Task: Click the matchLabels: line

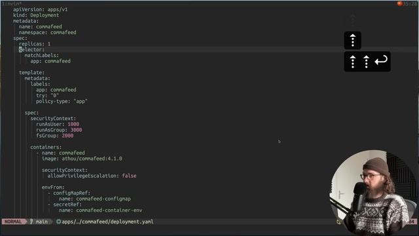Action: click(x=42, y=55)
